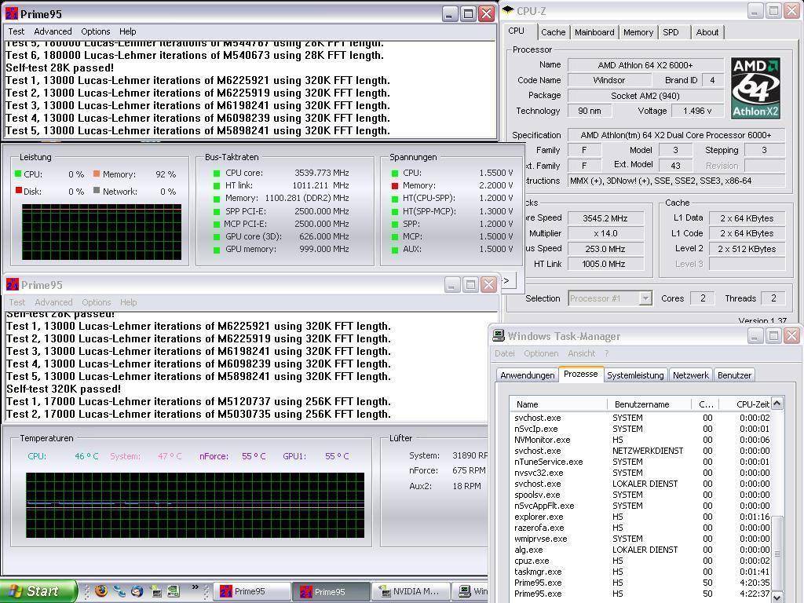Click the green indicator next to AUX voltage

[394, 250]
